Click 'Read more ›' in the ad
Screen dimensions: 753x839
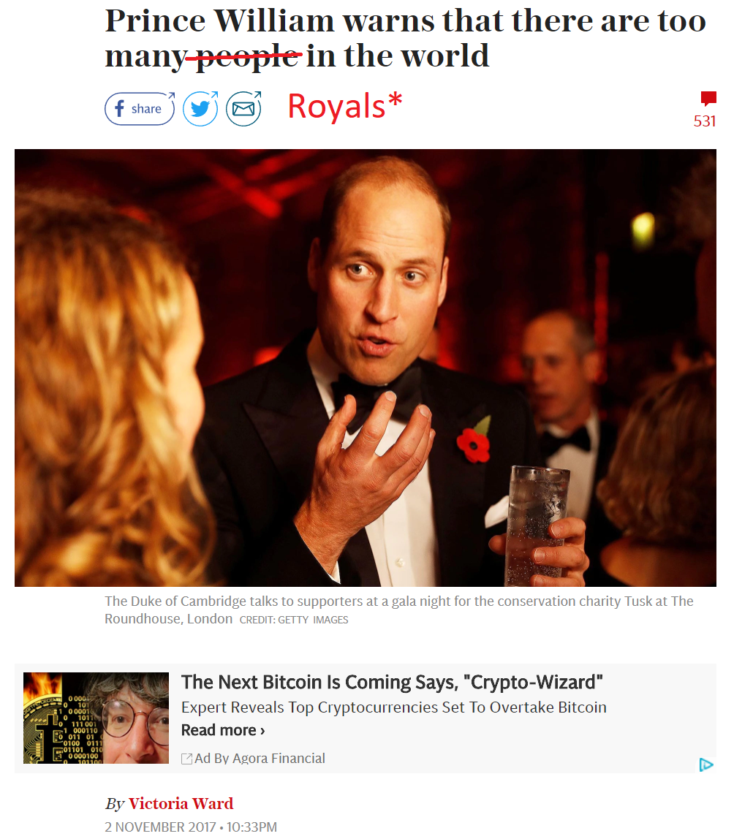coord(223,730)
